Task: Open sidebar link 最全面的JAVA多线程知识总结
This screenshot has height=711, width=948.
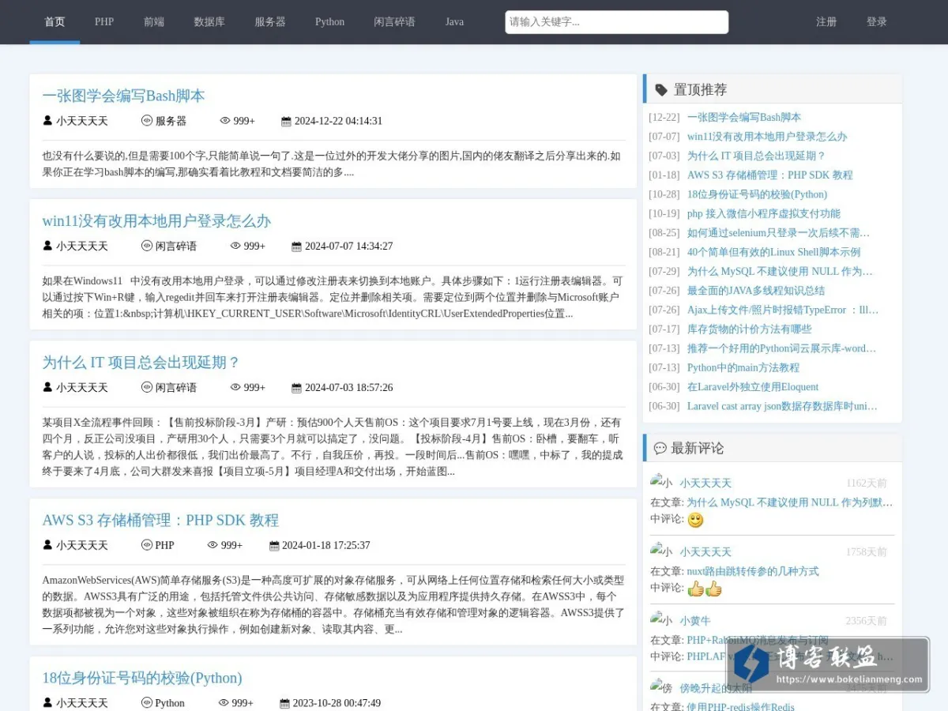Action: click(756, 291)
